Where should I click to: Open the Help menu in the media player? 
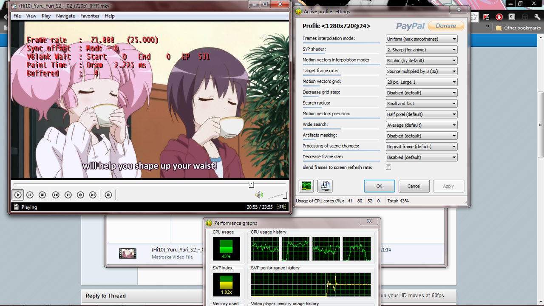point(110,16)
